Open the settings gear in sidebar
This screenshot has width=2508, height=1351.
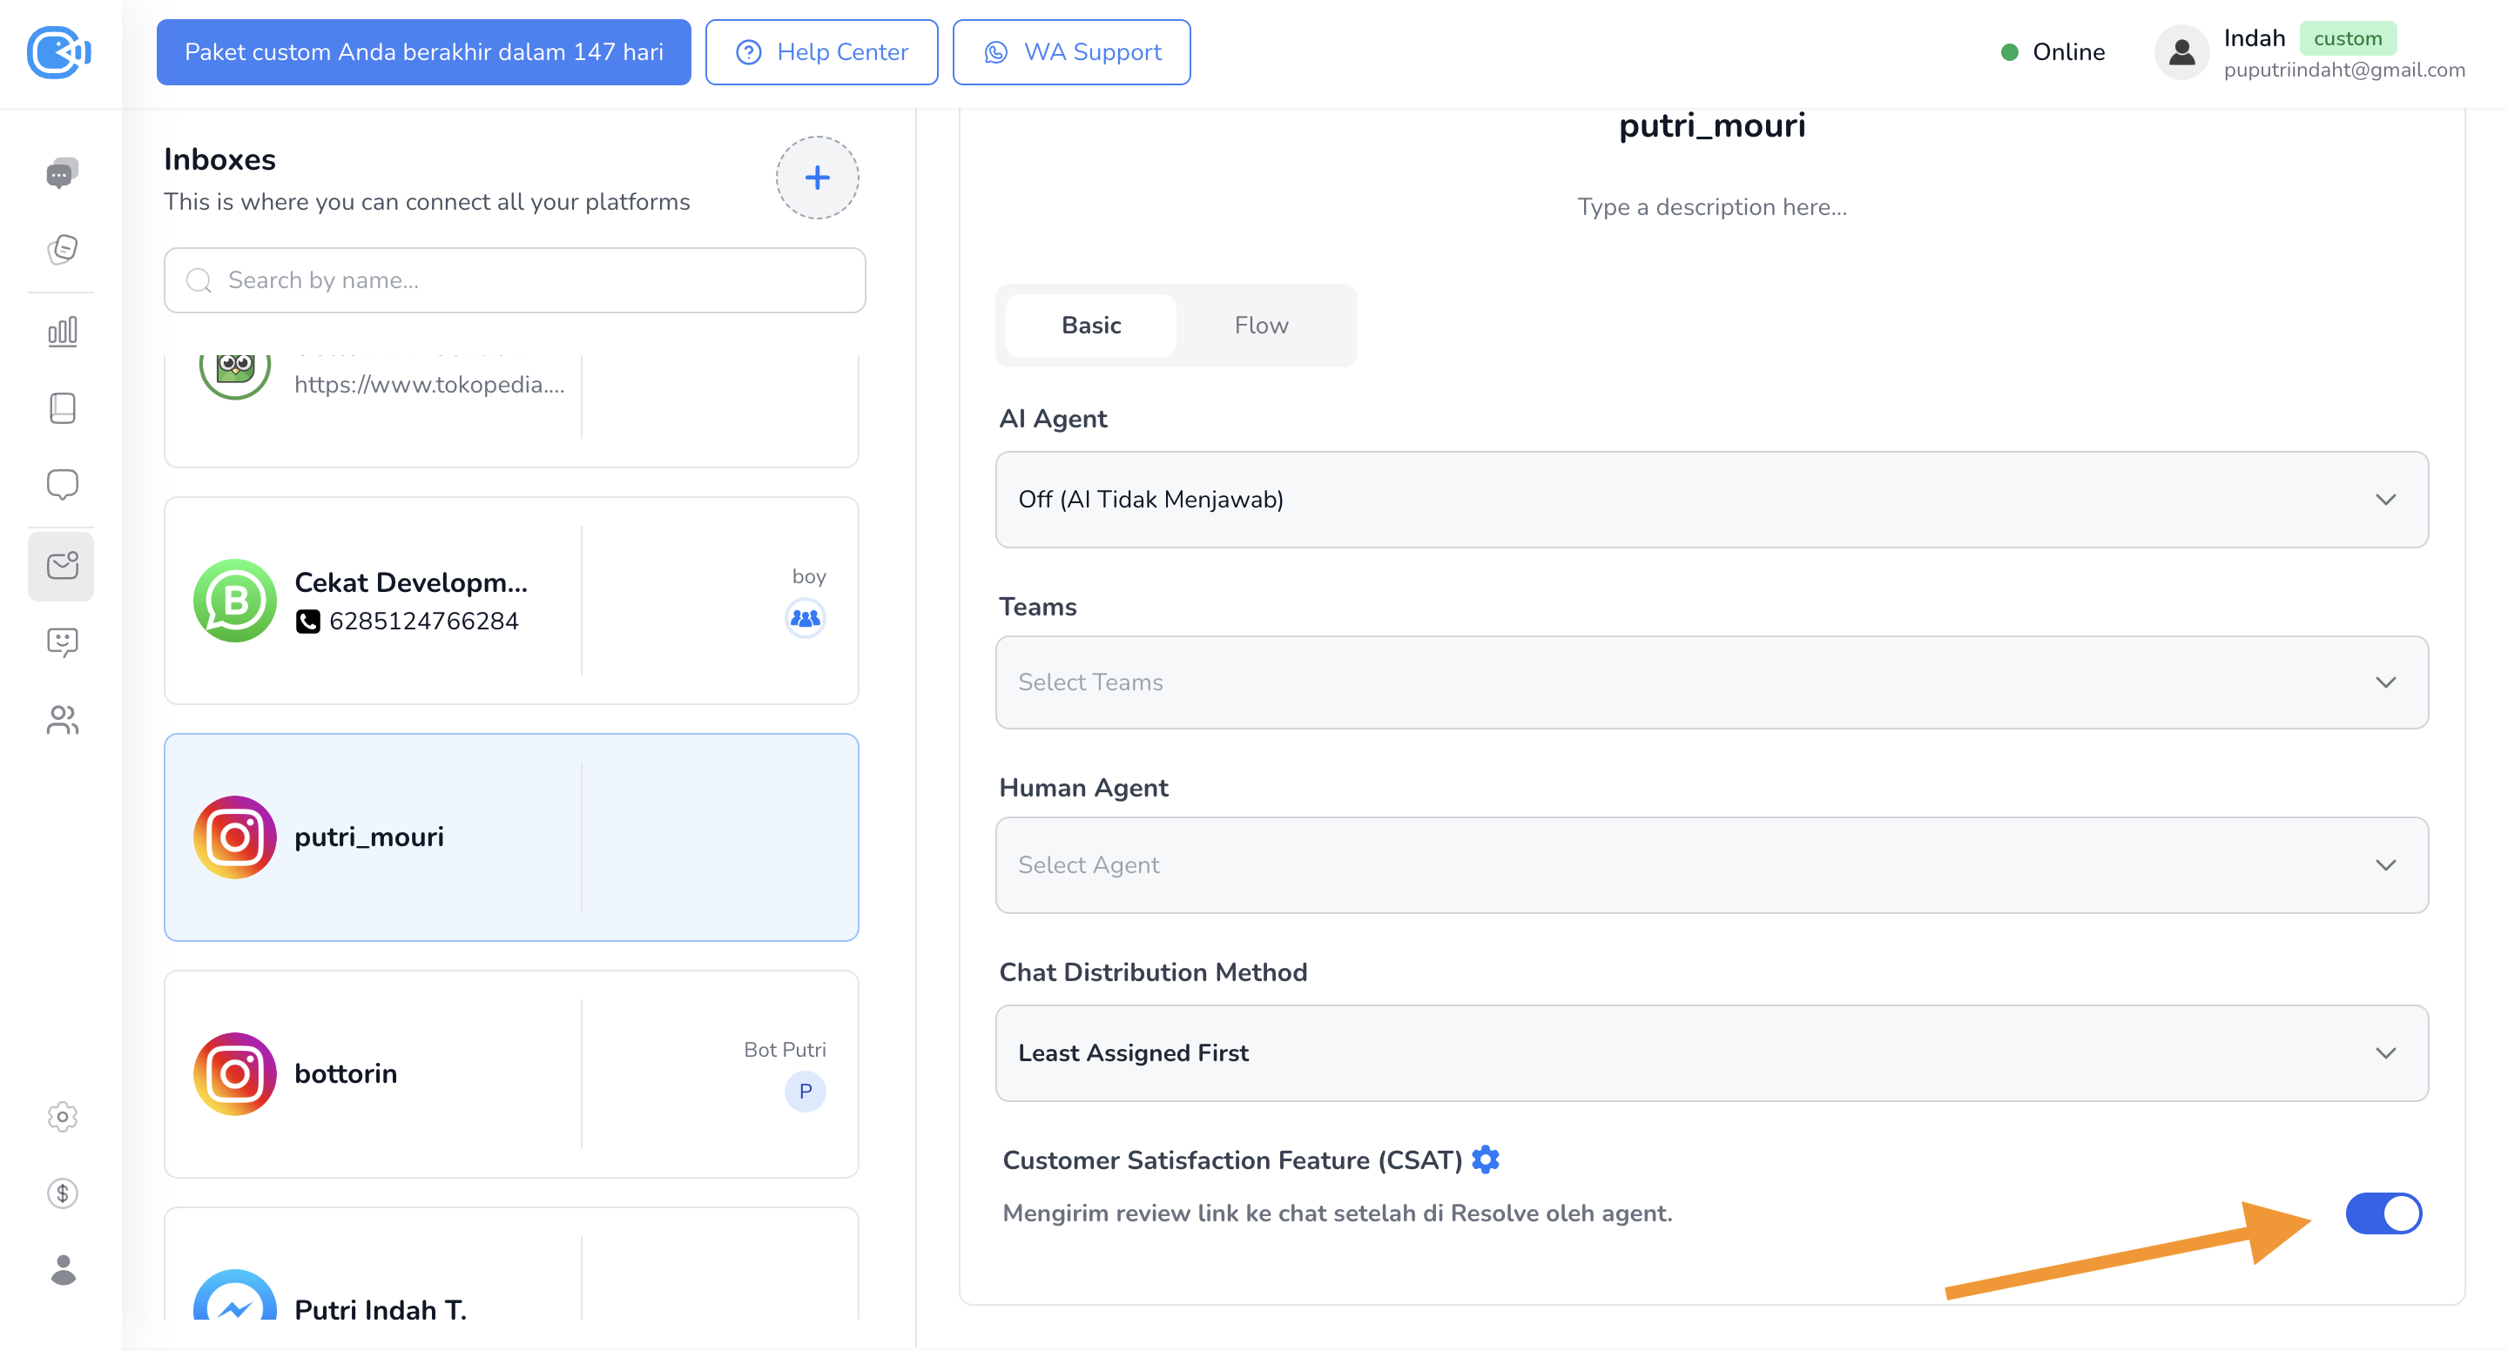63,1117
